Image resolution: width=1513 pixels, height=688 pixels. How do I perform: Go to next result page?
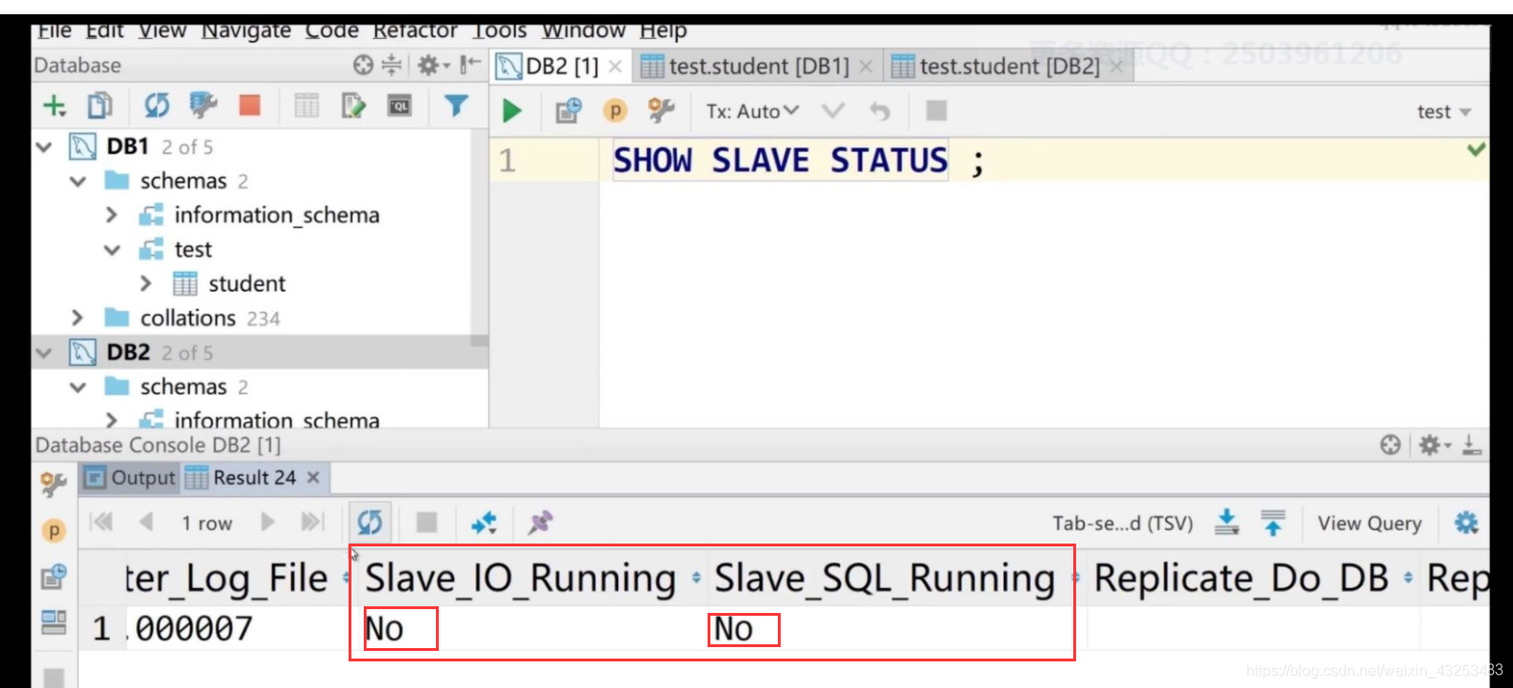[268, 522]
